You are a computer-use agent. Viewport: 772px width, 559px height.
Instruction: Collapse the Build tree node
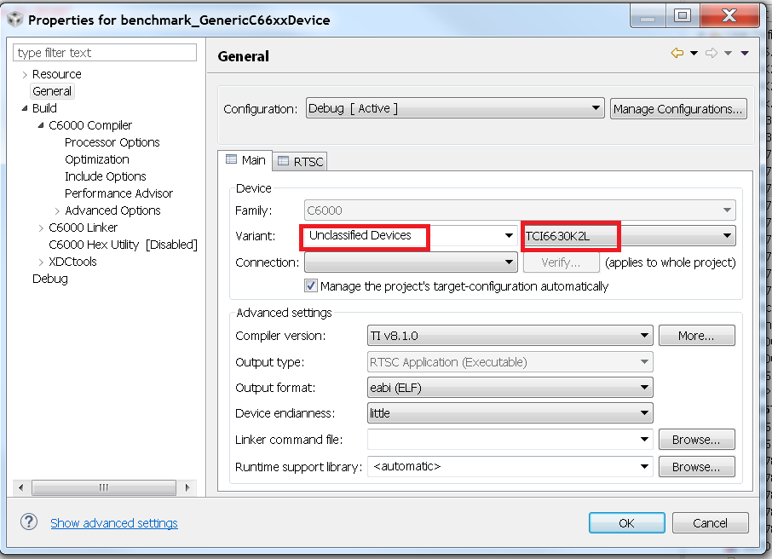(25, 108)
